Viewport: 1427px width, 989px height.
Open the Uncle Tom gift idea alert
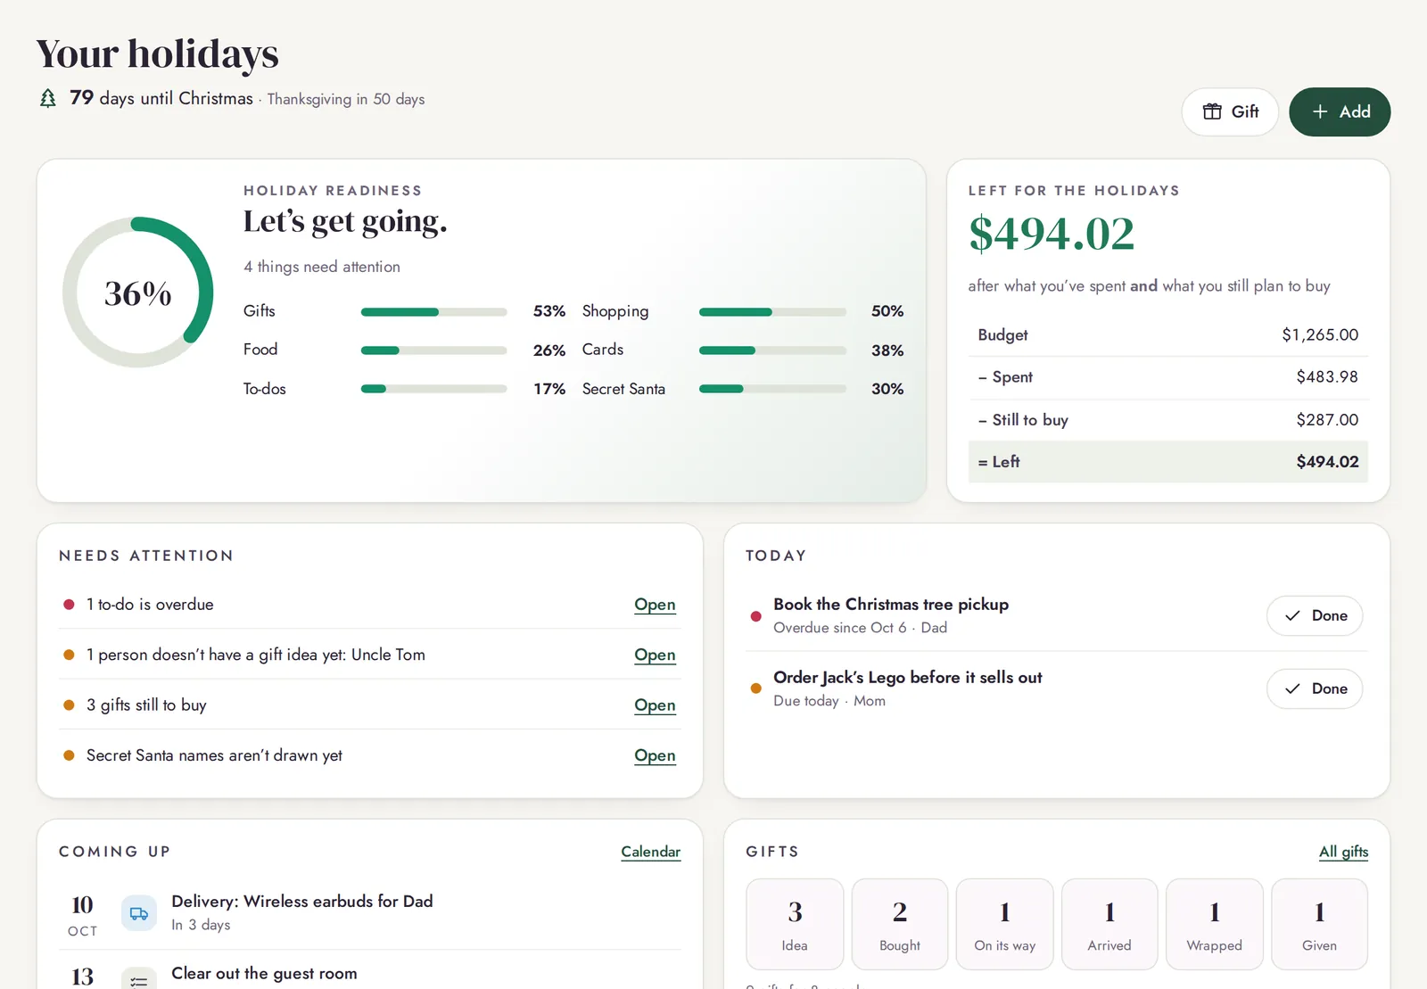click(x=655, y=655)
